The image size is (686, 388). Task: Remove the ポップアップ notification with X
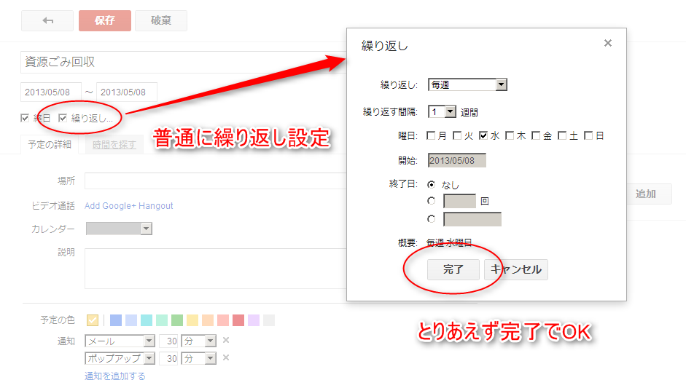click(x=226, y=357)
